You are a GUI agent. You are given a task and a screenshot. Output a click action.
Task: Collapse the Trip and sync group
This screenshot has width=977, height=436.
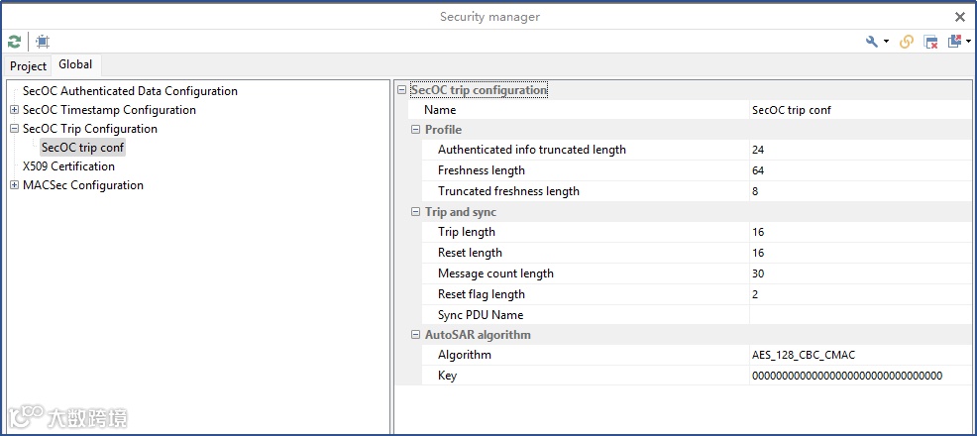pos(416,212)
